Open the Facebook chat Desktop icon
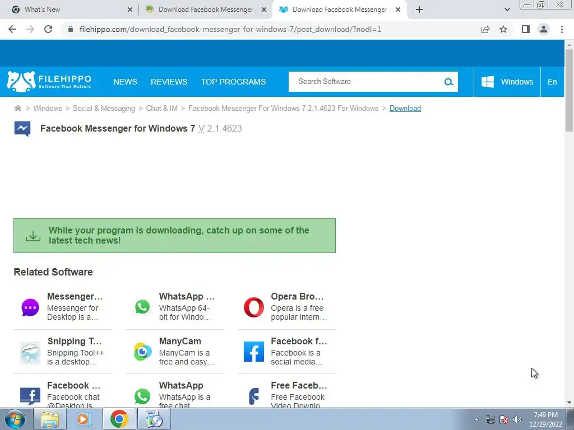Image resolution: width=574 pixels, height=430 pixels. [x=30, y=396]
